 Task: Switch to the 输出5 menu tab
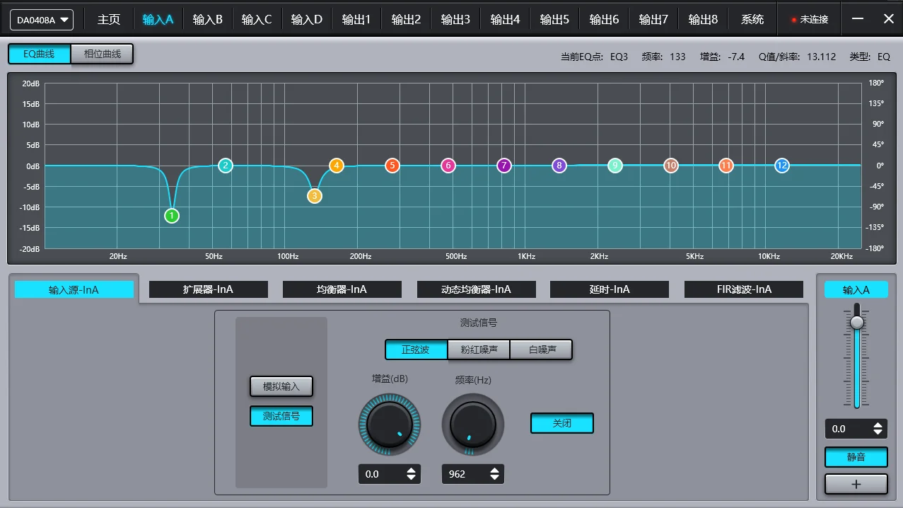554,19
